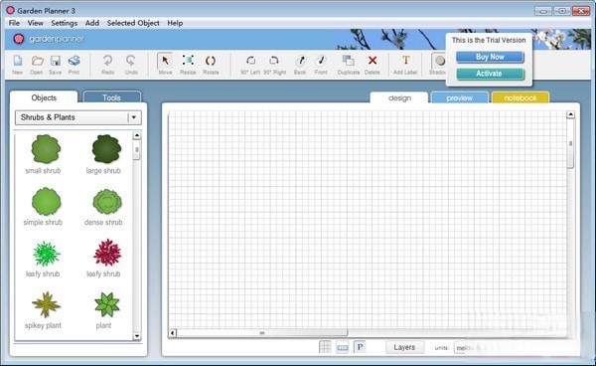Open the Settings menu

[64, 23]
